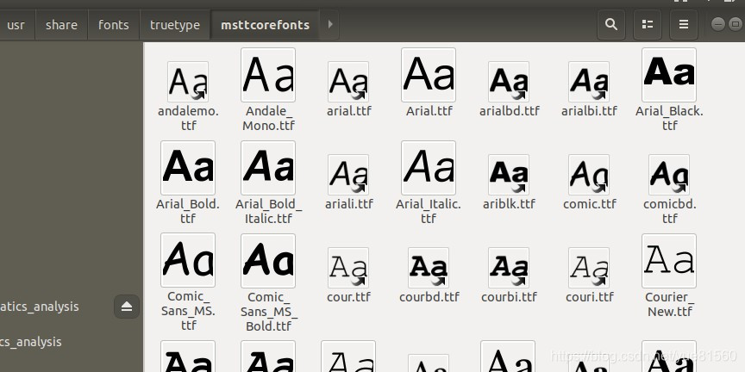This screenshot has width=745, height=372.
Task: Click the window maximize button
Action: click(735, 24)
